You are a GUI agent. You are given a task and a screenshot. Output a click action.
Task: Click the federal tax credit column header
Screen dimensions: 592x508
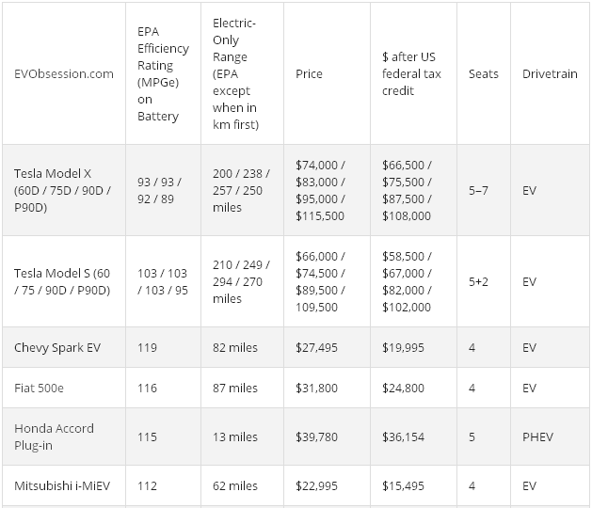pos(411,73)
